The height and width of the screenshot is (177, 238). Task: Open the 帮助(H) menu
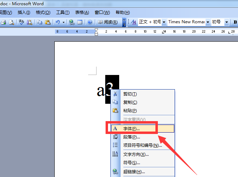123,12
